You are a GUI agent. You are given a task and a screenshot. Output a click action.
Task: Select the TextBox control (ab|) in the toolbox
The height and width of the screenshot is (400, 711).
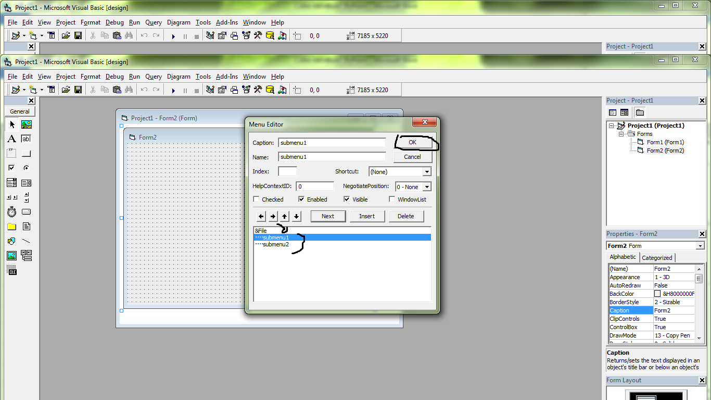click(27, 139)
